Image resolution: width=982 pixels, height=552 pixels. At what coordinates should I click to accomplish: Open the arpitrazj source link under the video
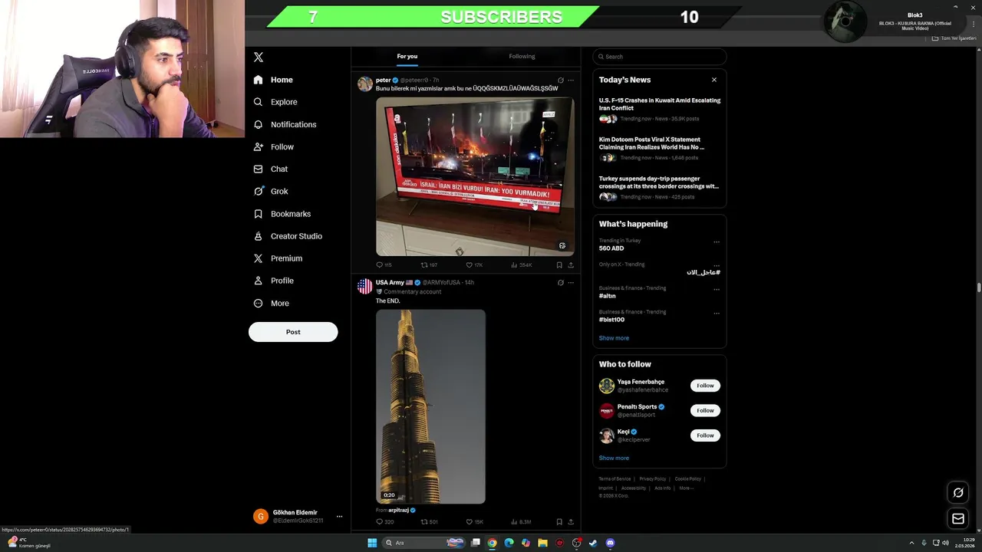(398, 510)
